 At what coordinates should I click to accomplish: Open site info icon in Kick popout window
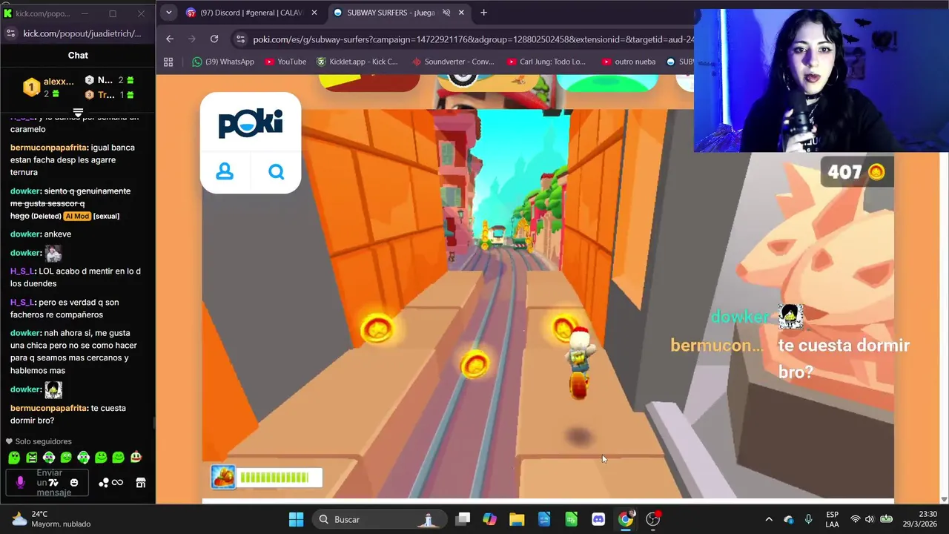[x=10, y=33]
